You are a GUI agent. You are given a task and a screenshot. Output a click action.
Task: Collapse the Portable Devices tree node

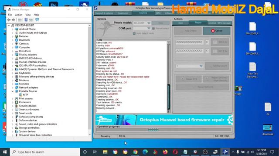point(13,91)
